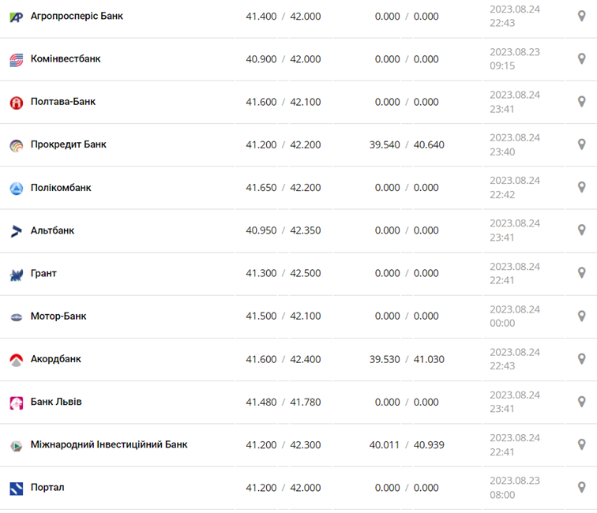Click the Акордбанк location pin

581,359
